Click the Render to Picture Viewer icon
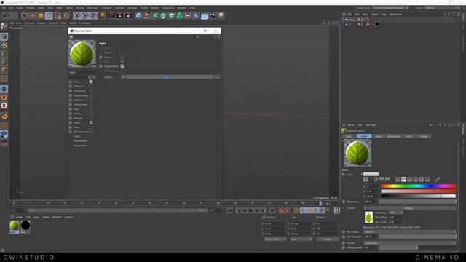The width and height of the screenshot is (466, 262). pos(120,15)
